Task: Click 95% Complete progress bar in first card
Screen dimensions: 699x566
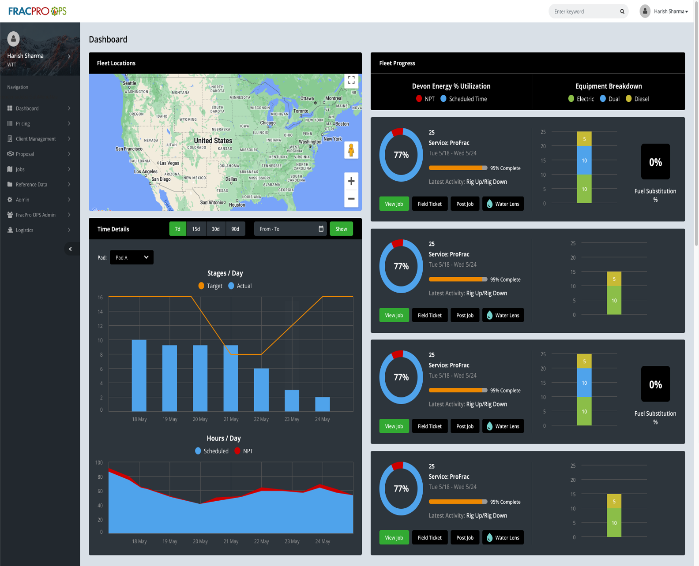Action: click(x=458, y=168)
